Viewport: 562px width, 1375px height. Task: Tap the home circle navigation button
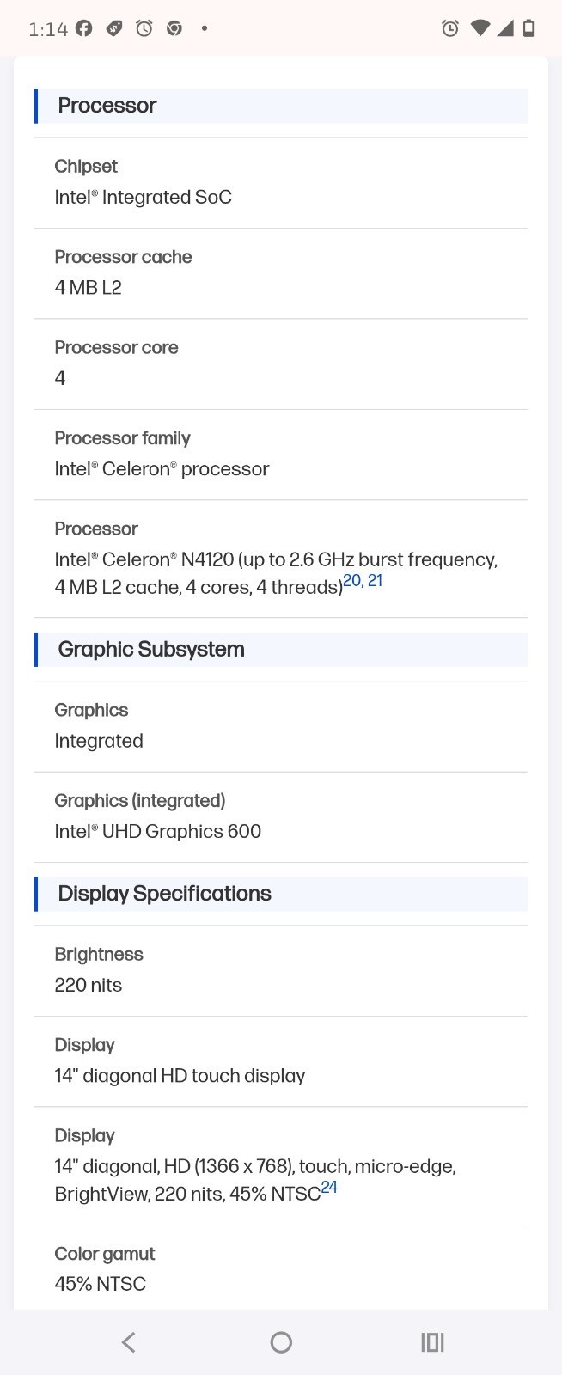tap(281, 1342)
